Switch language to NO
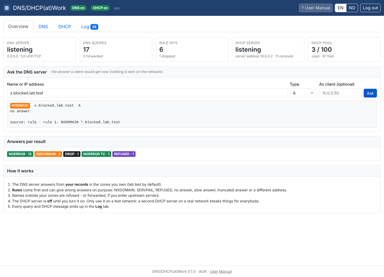Image resolution: width=384 pixels, height=277 pixels. pyautogui.click(x=352, y=8)
